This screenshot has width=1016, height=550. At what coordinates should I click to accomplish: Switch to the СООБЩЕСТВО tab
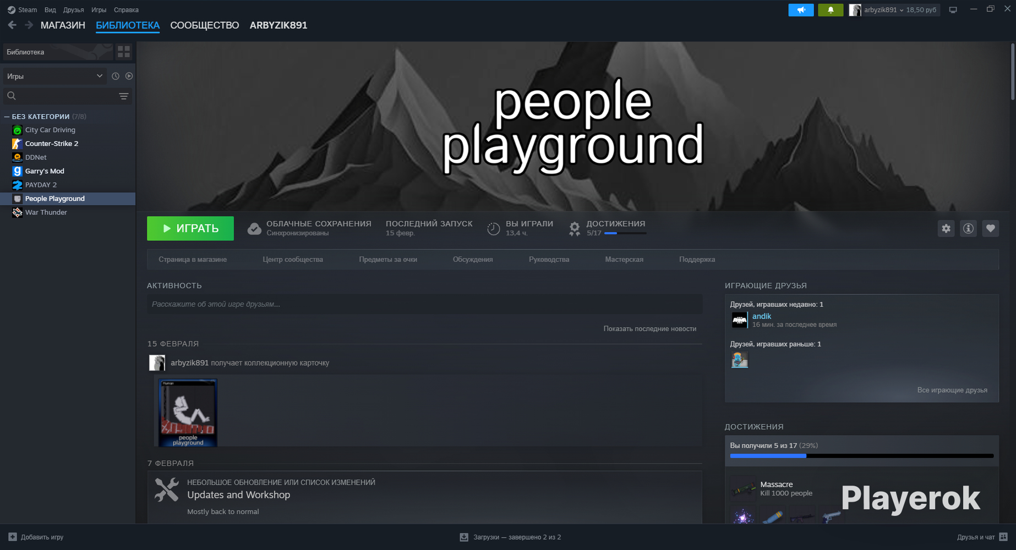[205, 25]
